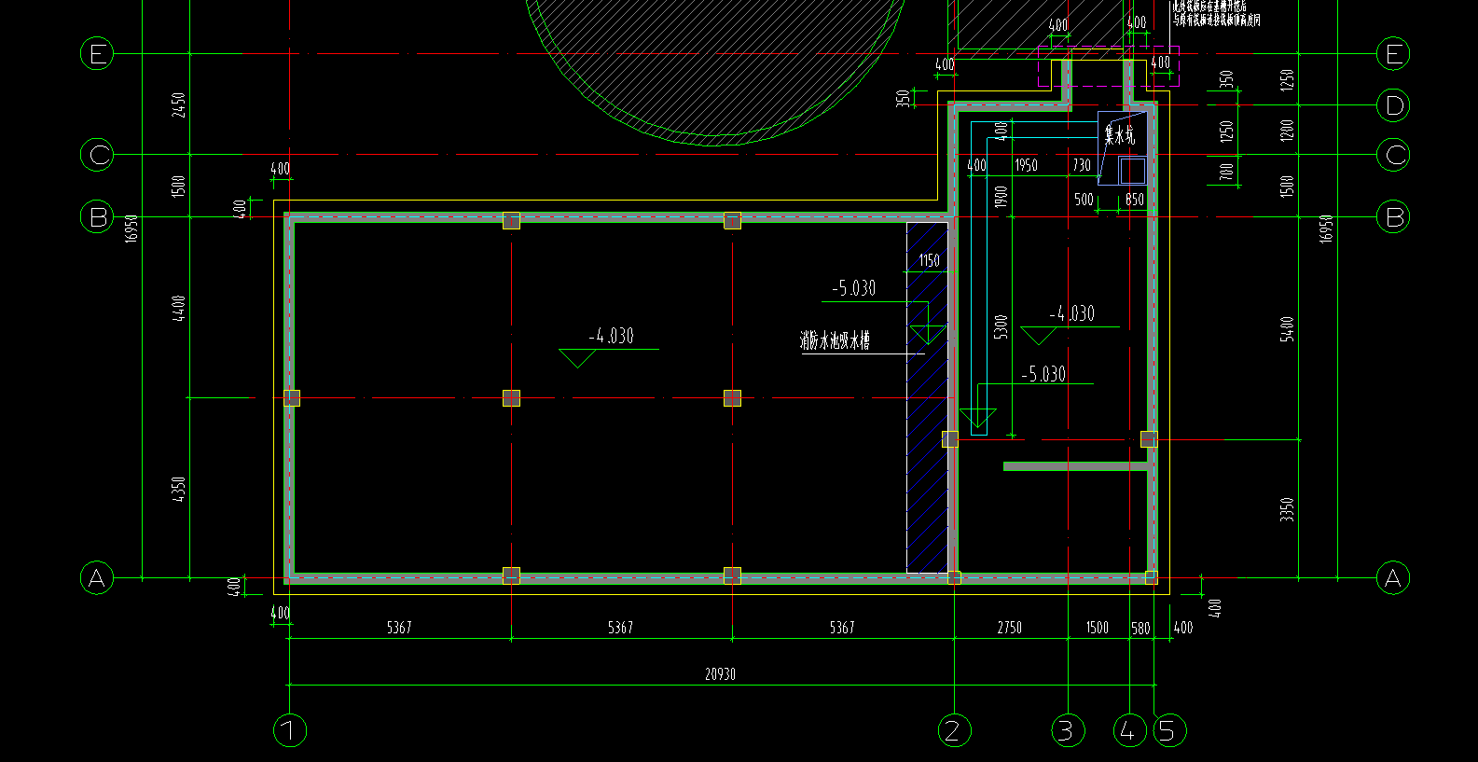Click the -5.030 elevation in right room

pyautogui.click(x=1043, y=374)
